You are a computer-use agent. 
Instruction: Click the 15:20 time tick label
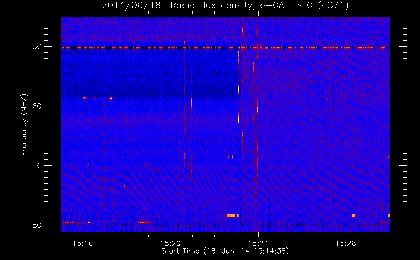coord(171,244)
